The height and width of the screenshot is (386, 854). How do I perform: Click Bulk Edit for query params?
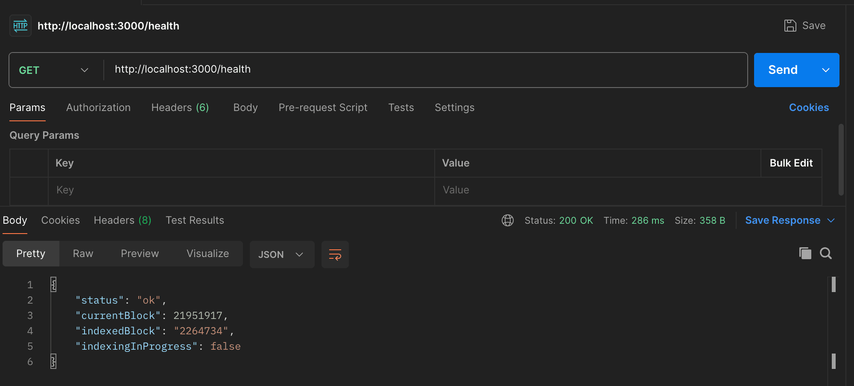791,163
